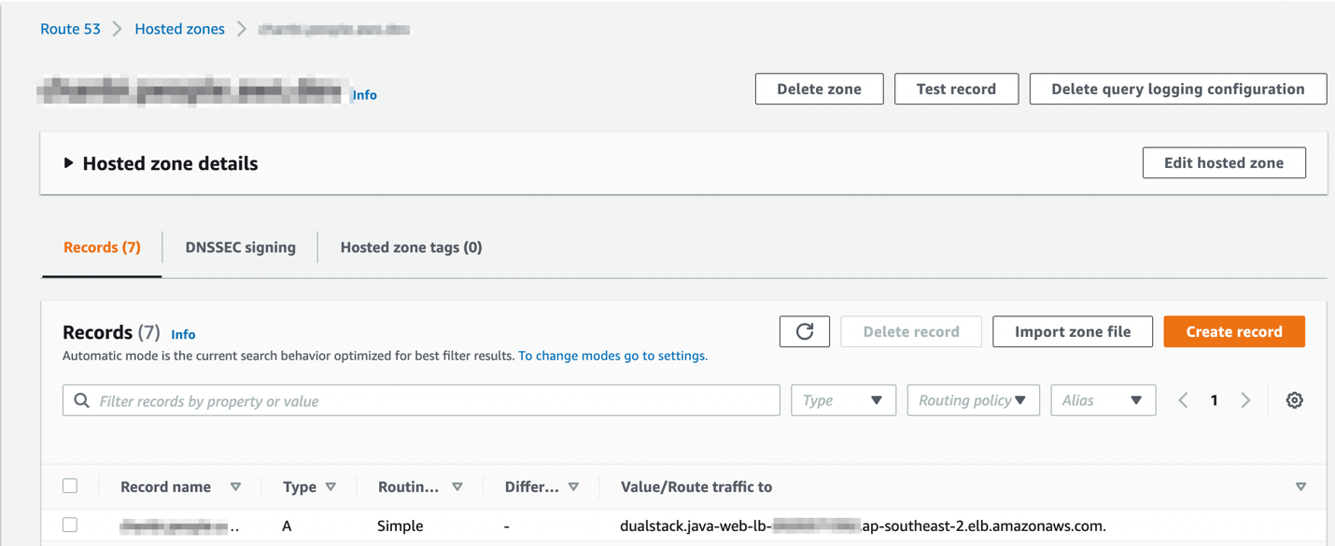Open Info link beside zone name
The image size is (1335, 546).
(364, 95)
